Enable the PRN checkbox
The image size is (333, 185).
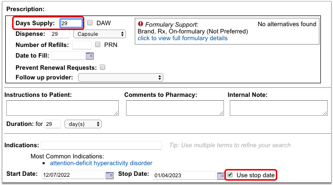(x=98, y=45)
